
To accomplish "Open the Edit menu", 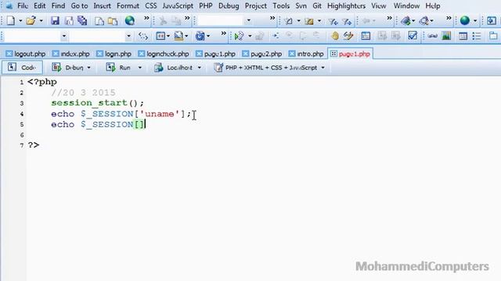I will (40, 5).
